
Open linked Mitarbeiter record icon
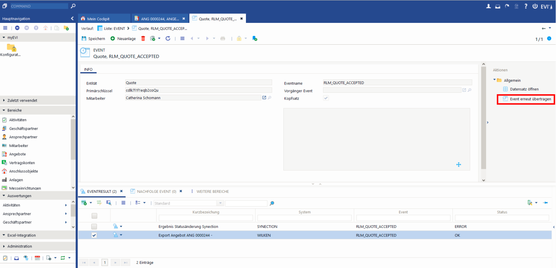tap(264, 98)
